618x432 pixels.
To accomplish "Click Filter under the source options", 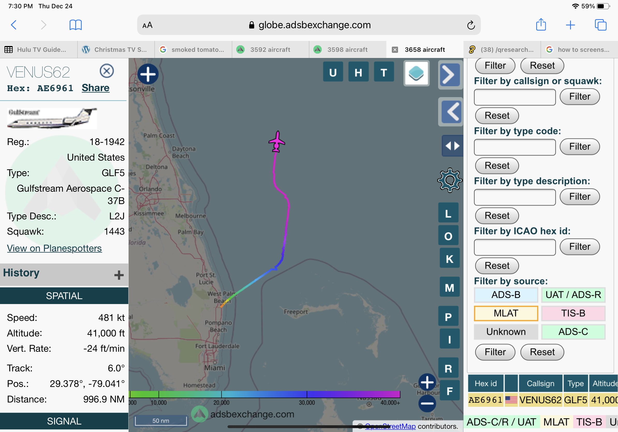I will coord(495,352).
